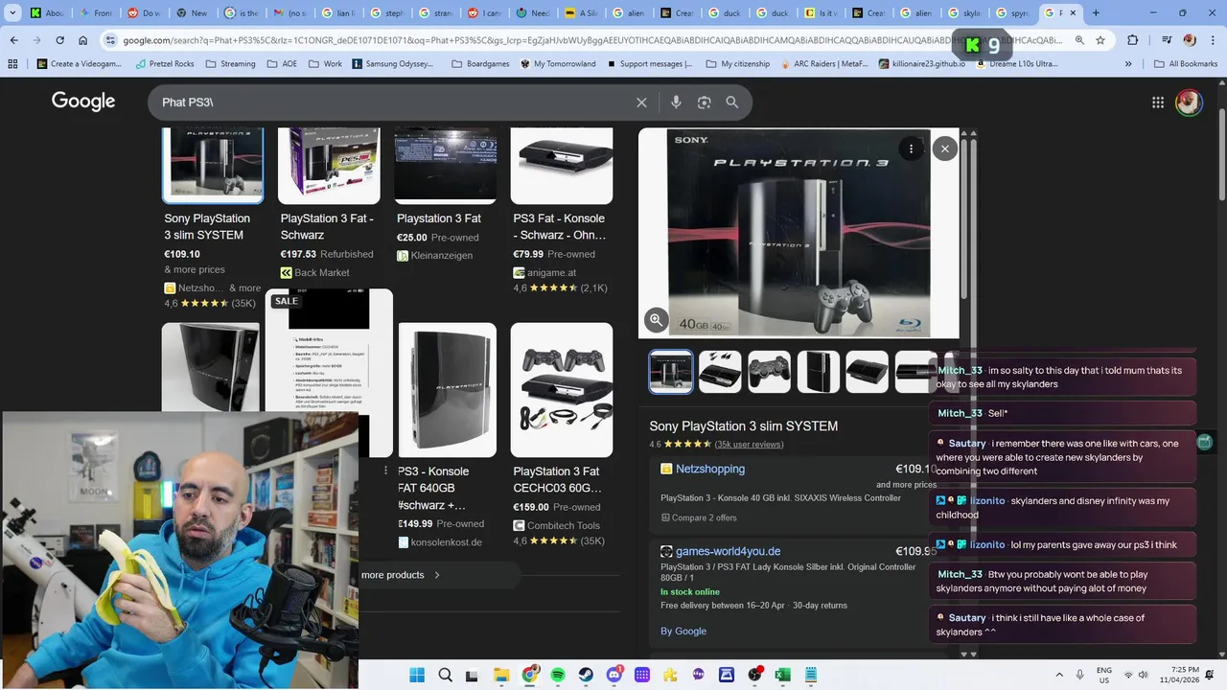1227x690 pixels.
Task: Show hidden system tray icons
Action: tap(1059, 675)
